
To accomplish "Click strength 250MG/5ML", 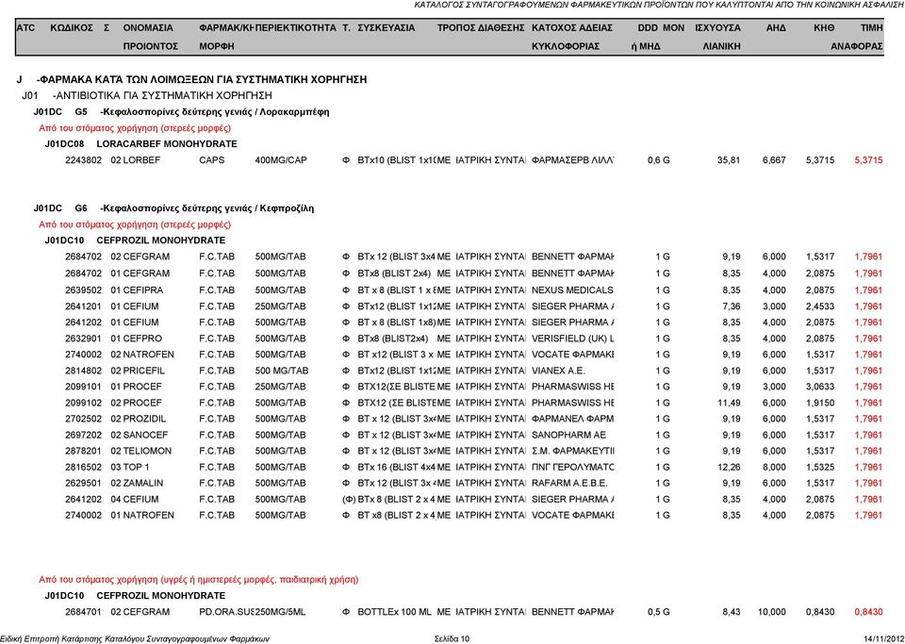I will (x=280, y=612).
